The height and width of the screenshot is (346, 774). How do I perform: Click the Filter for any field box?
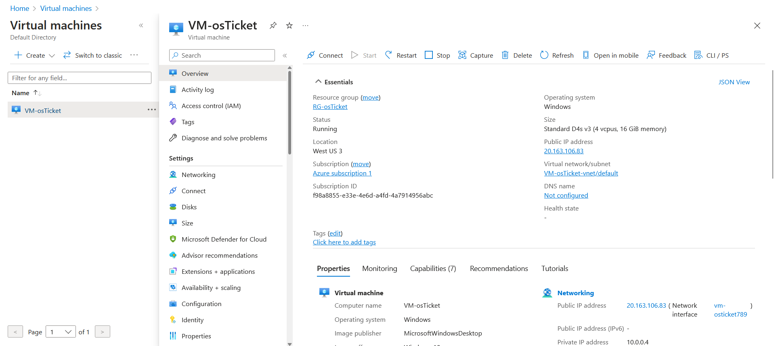pyautogui.click(x=80, y=78)
